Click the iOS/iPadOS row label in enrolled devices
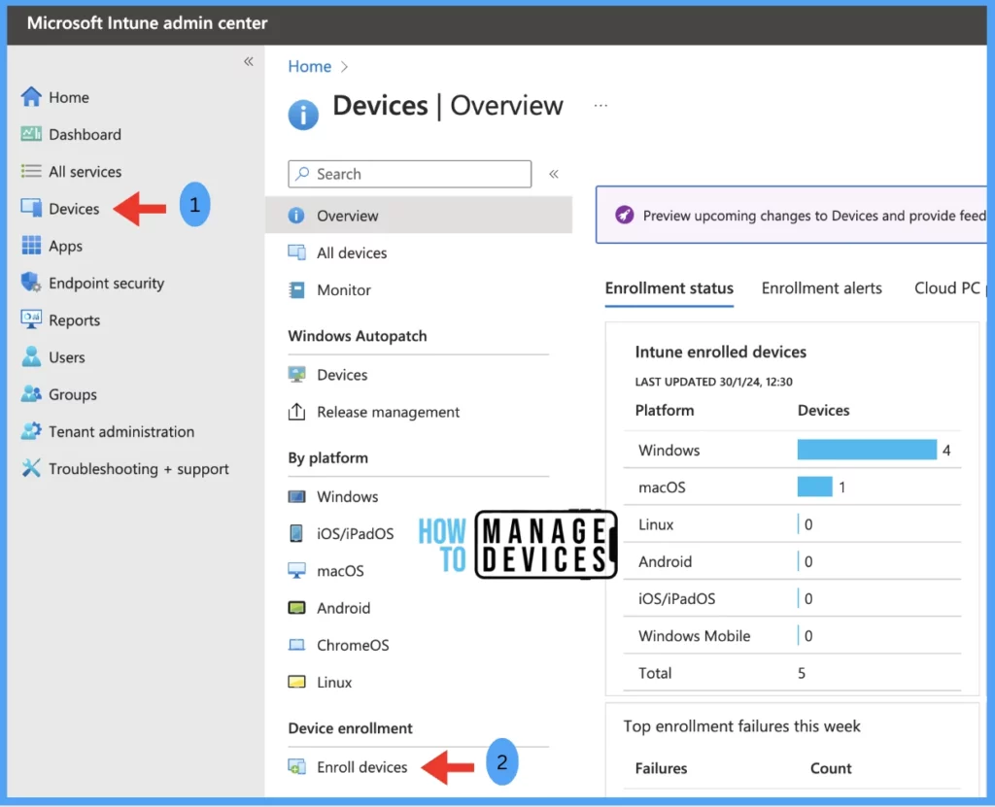 676,599
